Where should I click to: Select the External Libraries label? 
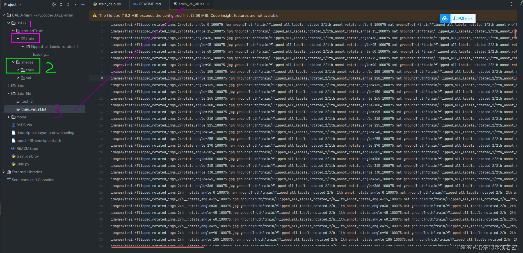[27, 172]
